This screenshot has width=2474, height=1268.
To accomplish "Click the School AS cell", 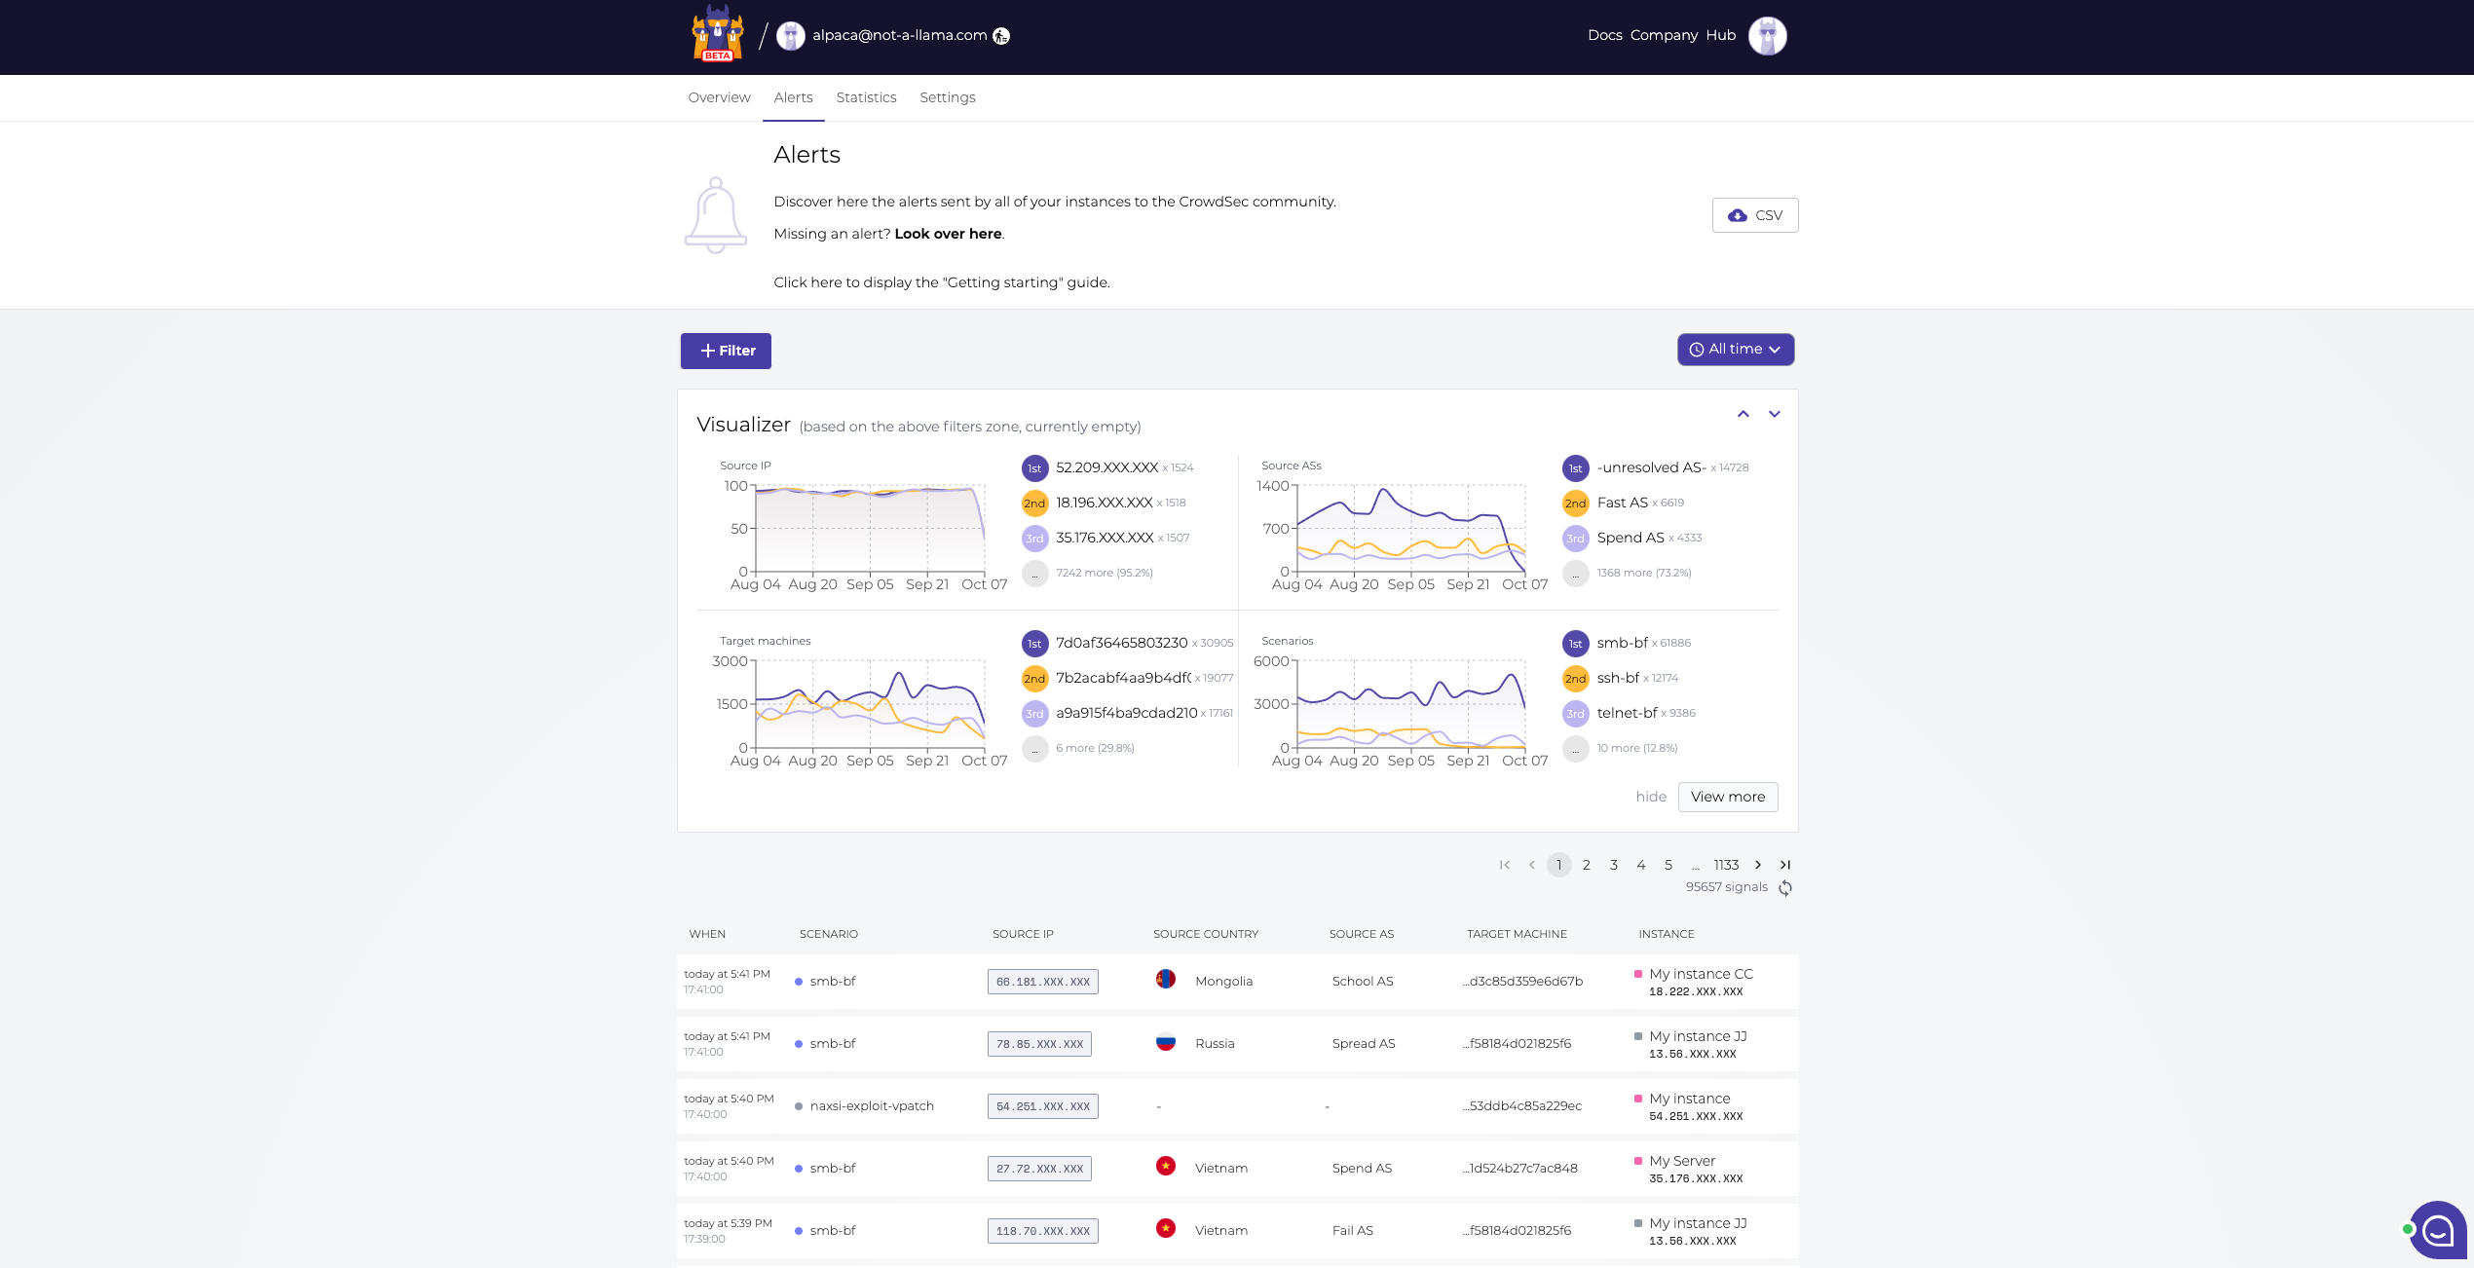I will click(x=1363, y=982).
